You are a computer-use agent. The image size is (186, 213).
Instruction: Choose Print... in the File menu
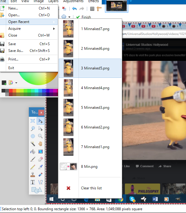[x=29, y=59]
